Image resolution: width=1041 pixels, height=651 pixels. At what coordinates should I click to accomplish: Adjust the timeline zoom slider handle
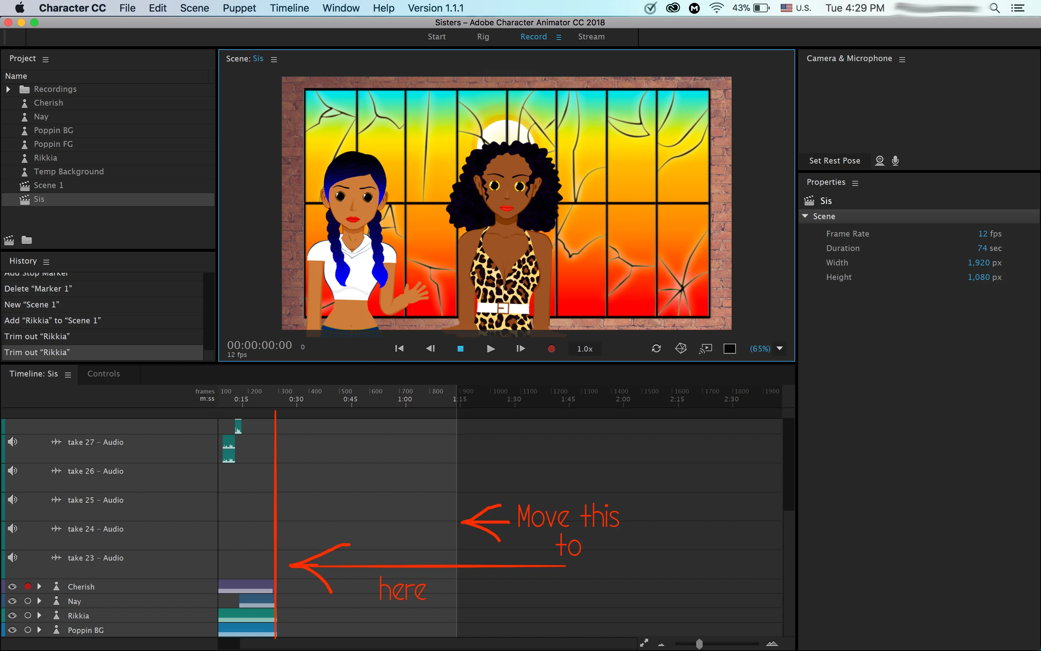tap(699, 644)
